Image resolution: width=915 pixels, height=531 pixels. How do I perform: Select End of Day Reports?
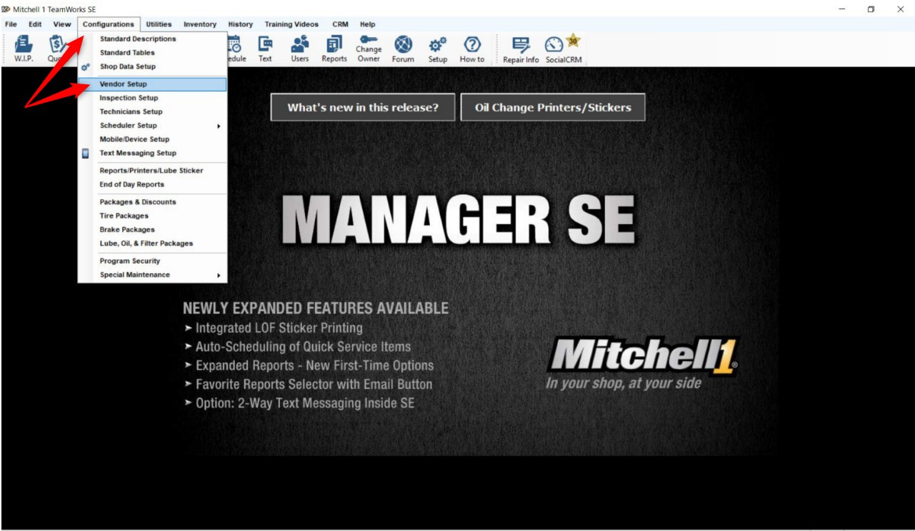(x=152, y=185)
